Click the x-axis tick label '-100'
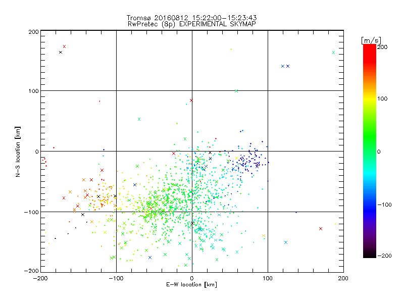 (x=116, y=278)
